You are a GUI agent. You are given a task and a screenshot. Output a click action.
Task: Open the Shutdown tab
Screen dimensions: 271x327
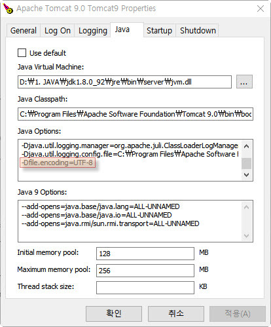click(x=198, y=31)
